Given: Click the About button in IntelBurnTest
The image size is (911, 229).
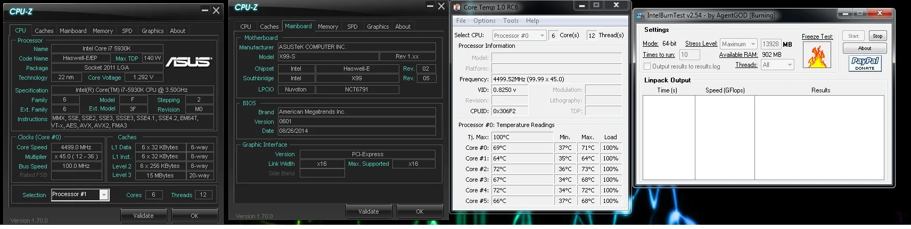Looking at the screenshot, I should click(x=865, y=48).
